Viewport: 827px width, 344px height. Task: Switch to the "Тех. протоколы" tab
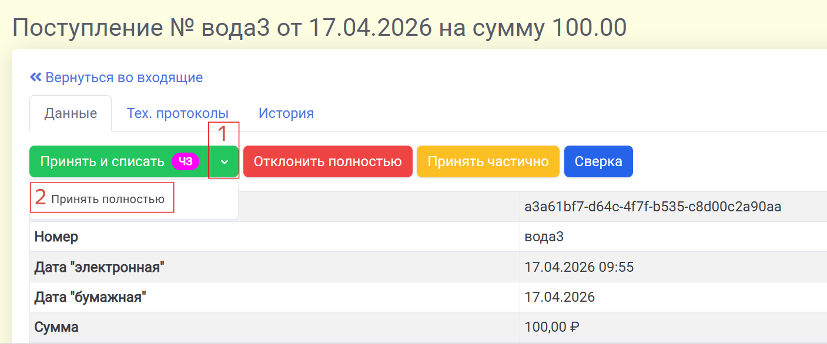tap(178, 113)
